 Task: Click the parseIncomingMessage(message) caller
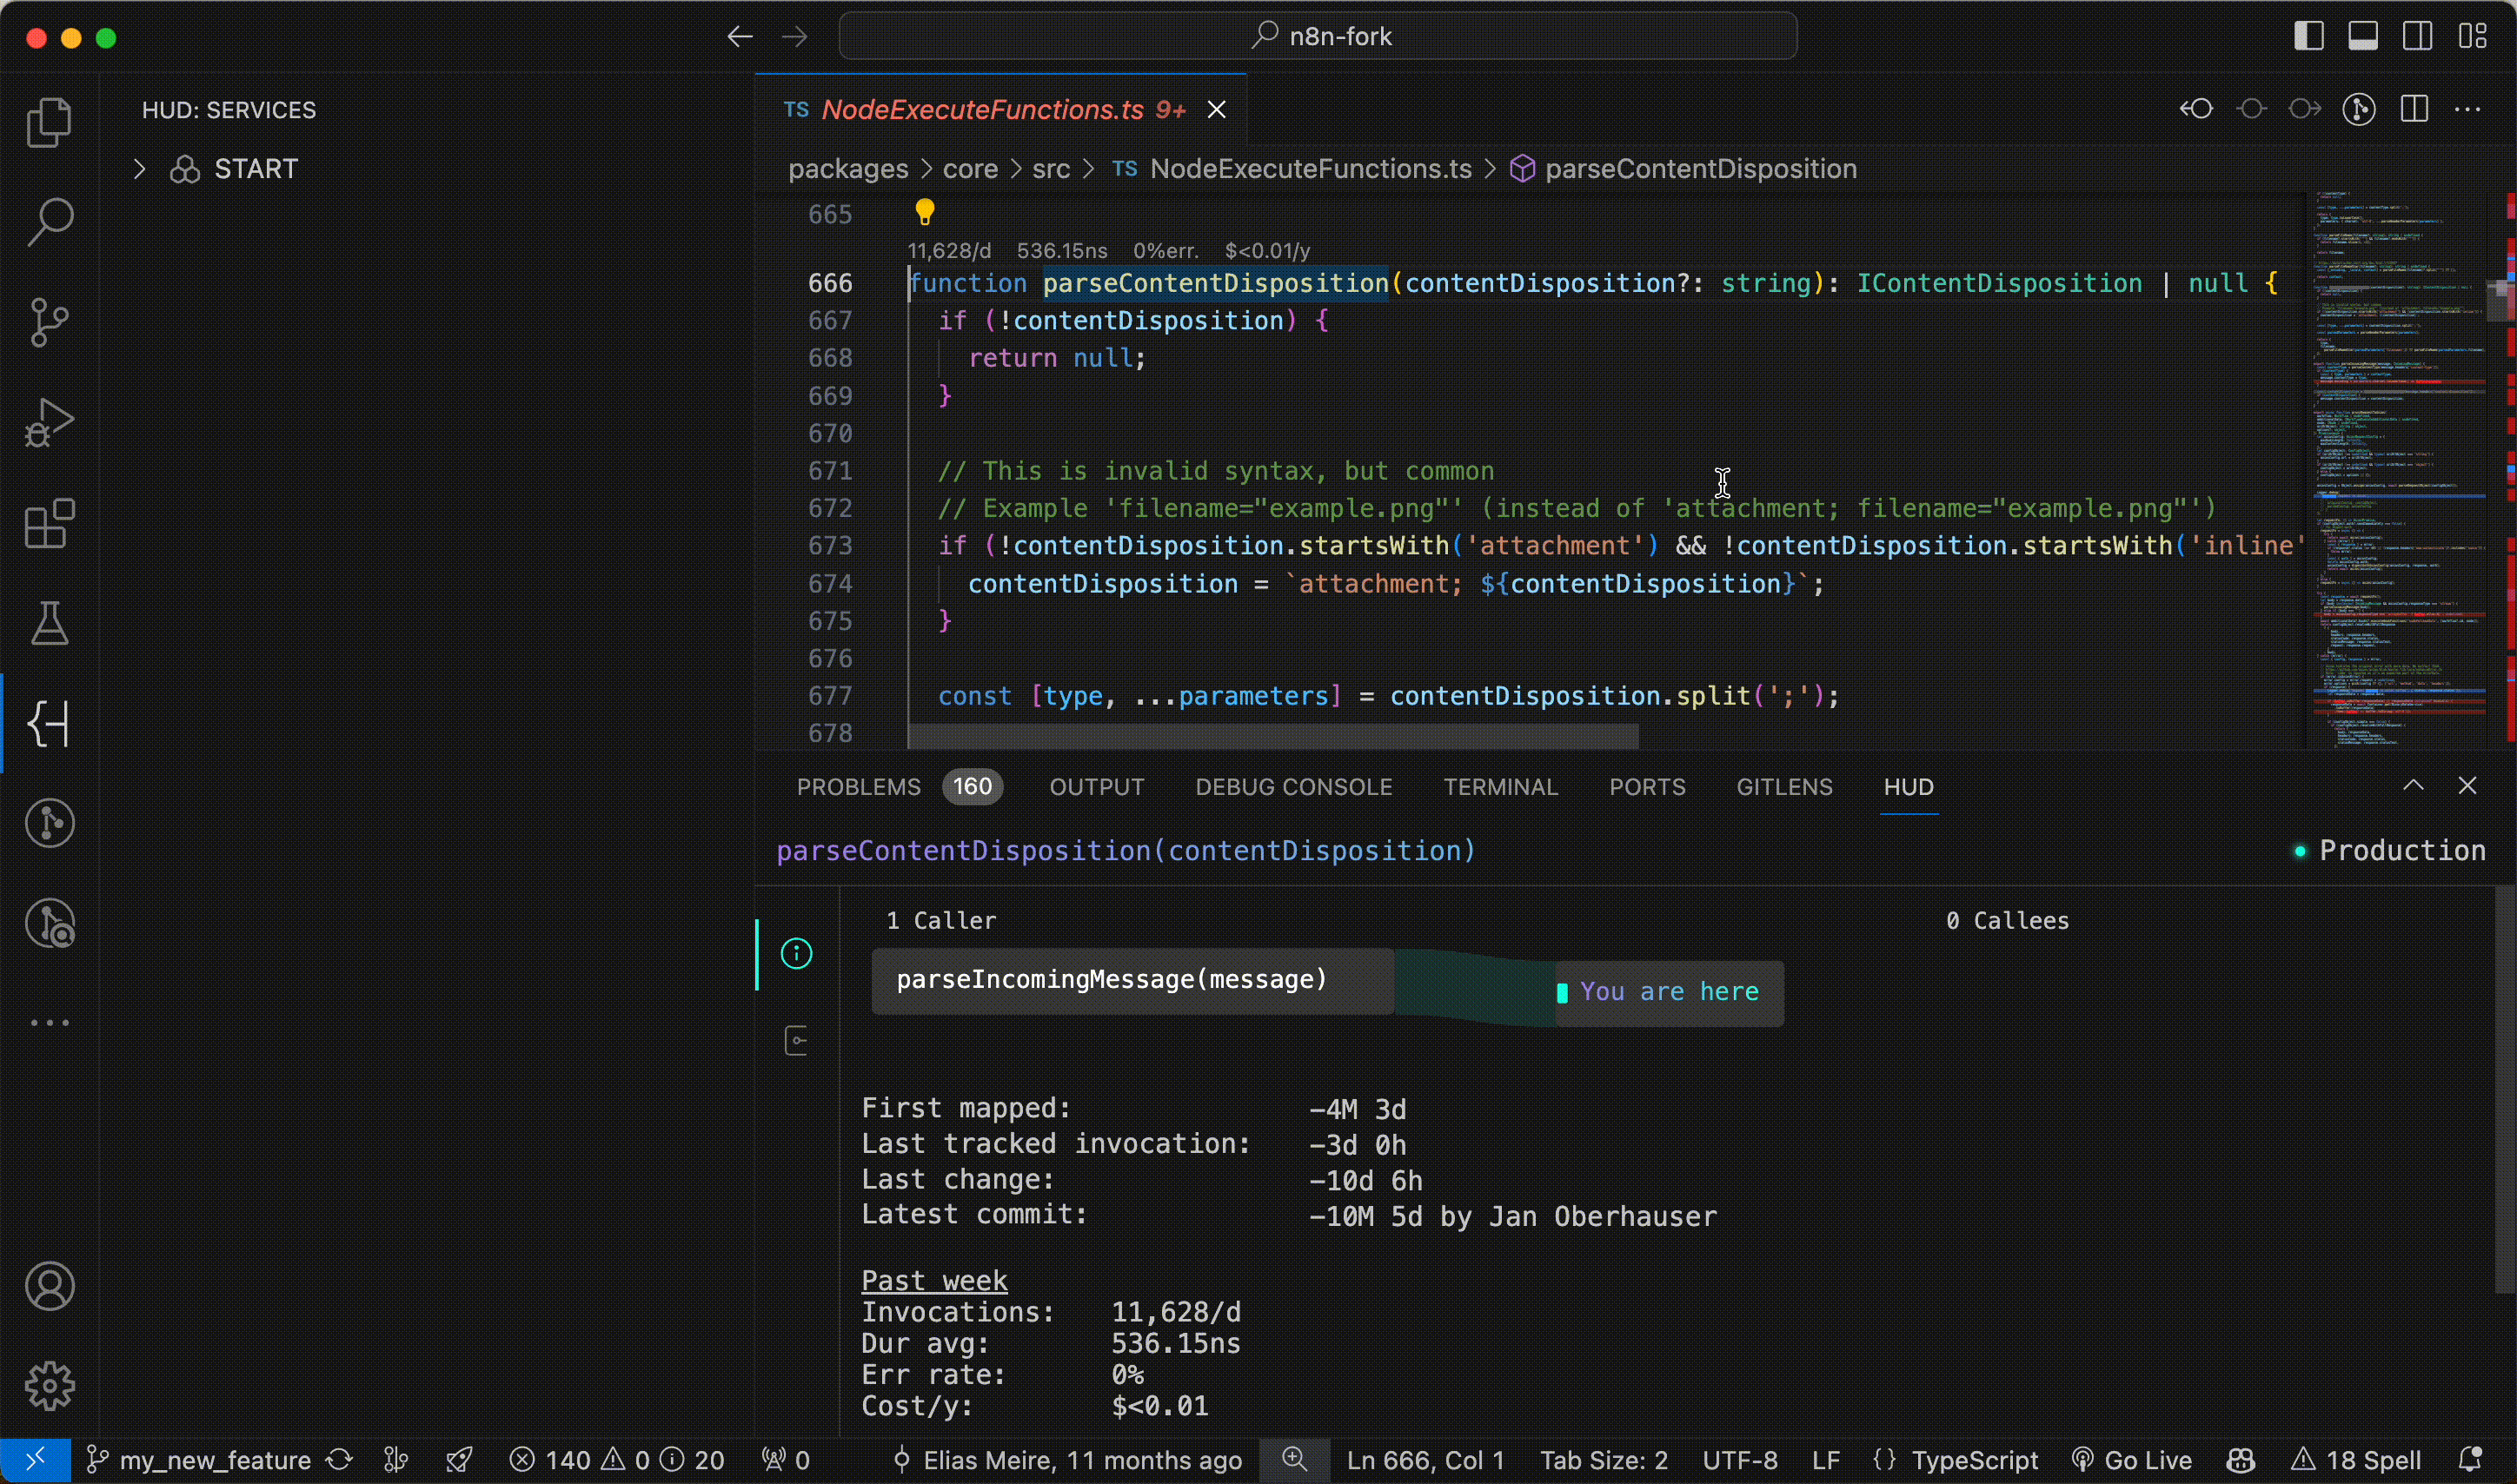coord(1111,980)
